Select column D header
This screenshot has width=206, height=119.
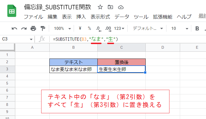(x=163, y=47)
